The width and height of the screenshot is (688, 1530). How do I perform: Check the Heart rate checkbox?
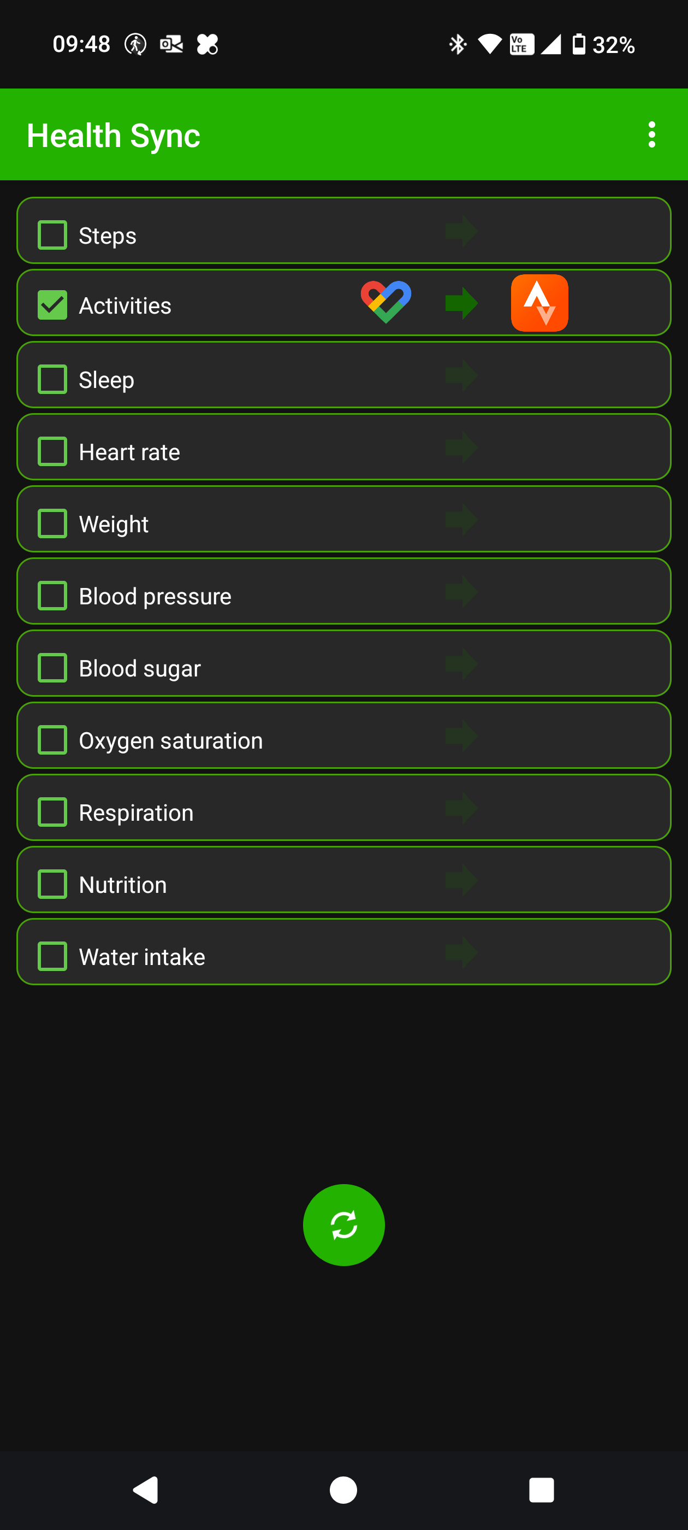pyautogui.click(x=52, y=451)
